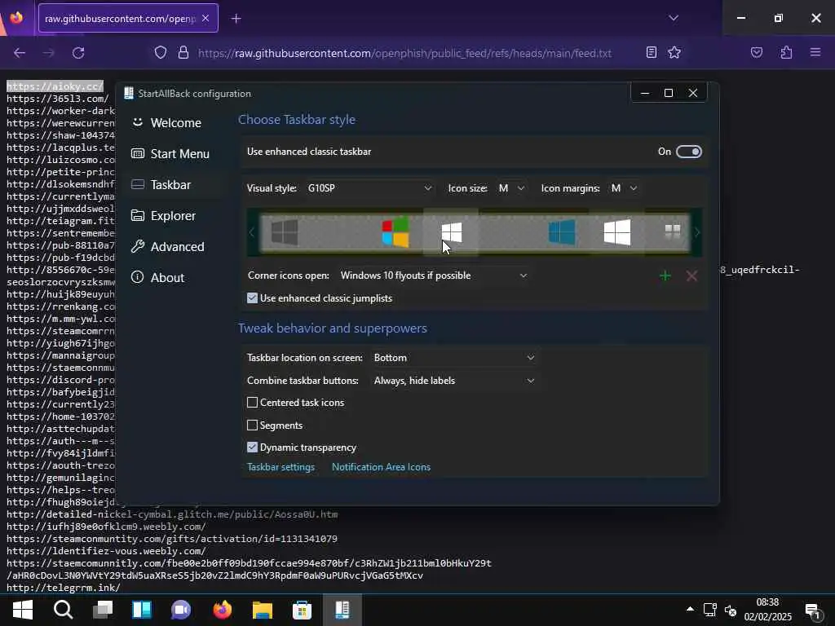Open a new Firefox tab
This screenshot has height=626, width=835.
(x=236, y=19)
